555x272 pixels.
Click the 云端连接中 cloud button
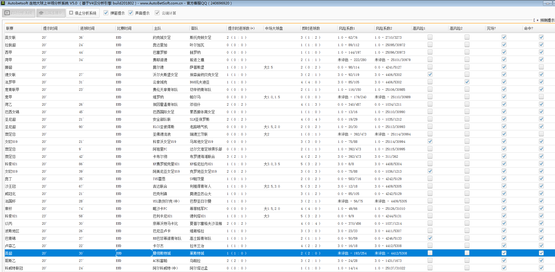(51, 13)
